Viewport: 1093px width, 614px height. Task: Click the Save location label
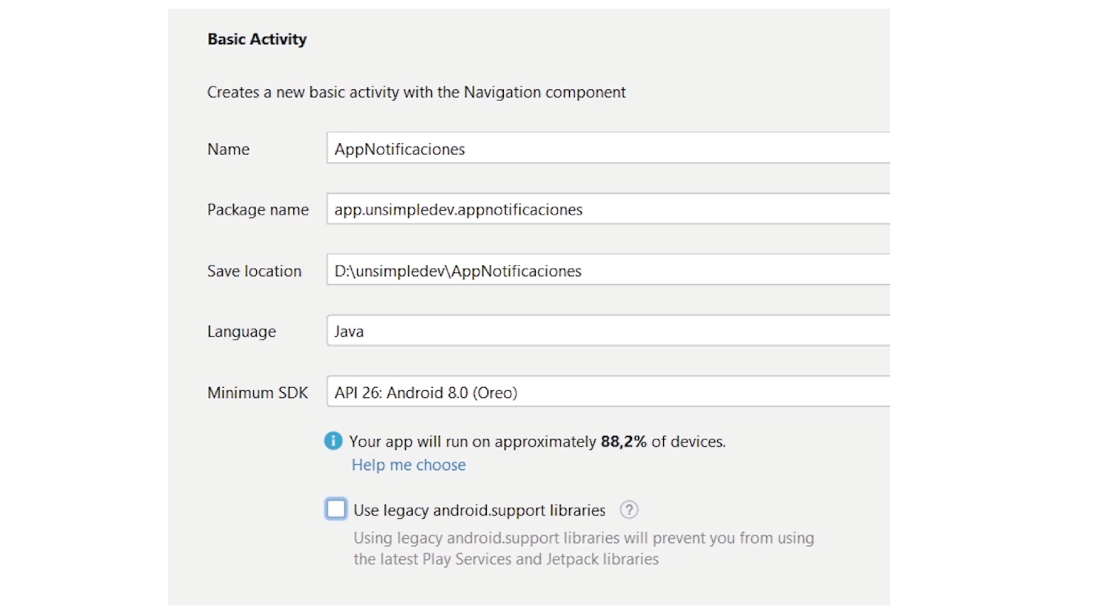[x=254, y=271]
